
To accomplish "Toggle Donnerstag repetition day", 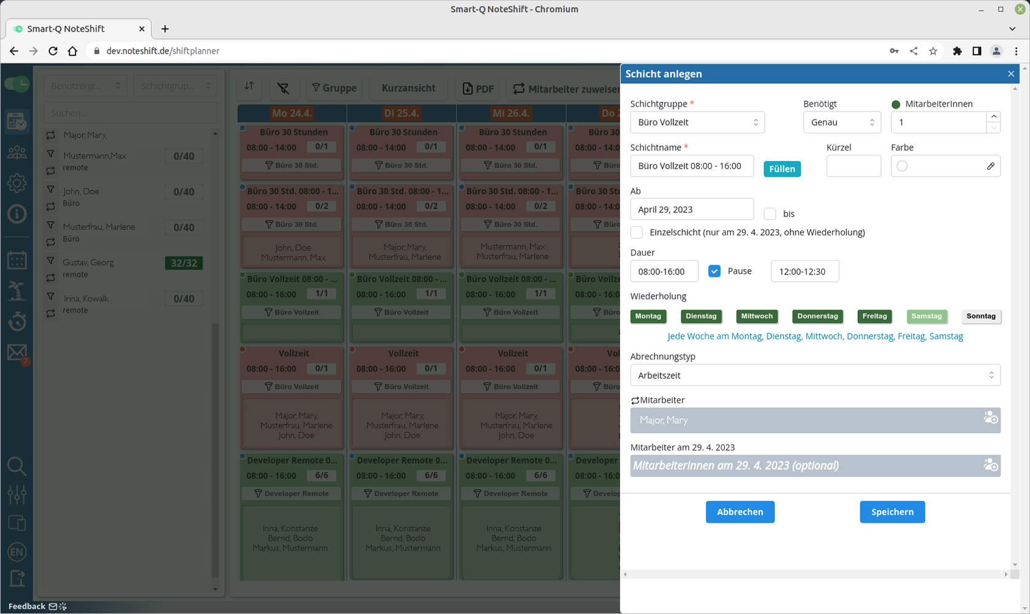I will coord(817,316).
